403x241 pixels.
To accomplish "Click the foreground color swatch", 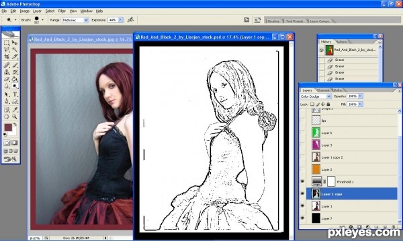I will (x=8, y=127).
